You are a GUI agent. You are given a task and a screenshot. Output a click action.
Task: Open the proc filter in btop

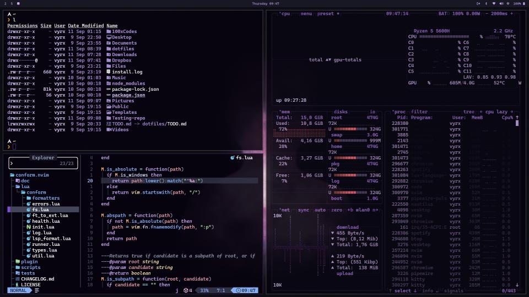point(419,112)
